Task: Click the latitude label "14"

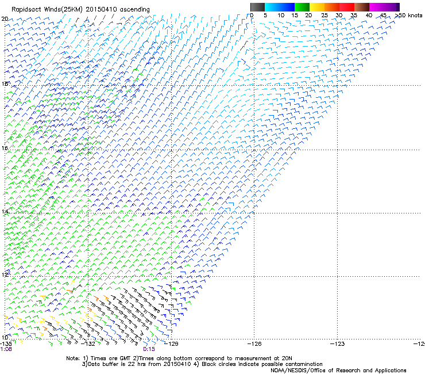Action: pyautogui.click(x=5, y=212)
